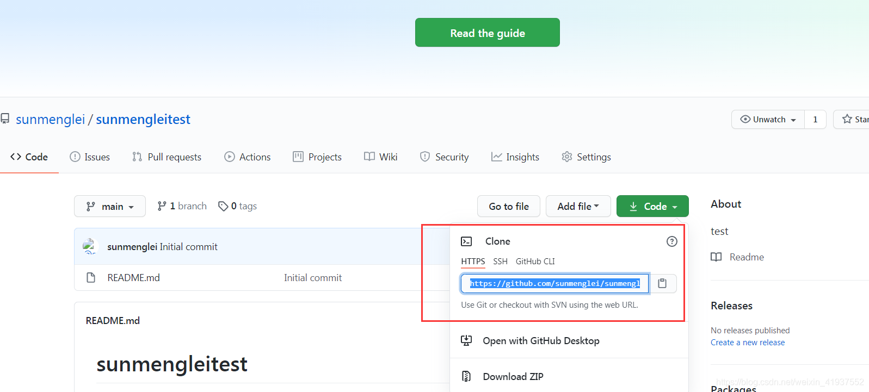The image size is (869, 392).
Task: Click the Clone help question mark icon
Action: coord(672,241)
